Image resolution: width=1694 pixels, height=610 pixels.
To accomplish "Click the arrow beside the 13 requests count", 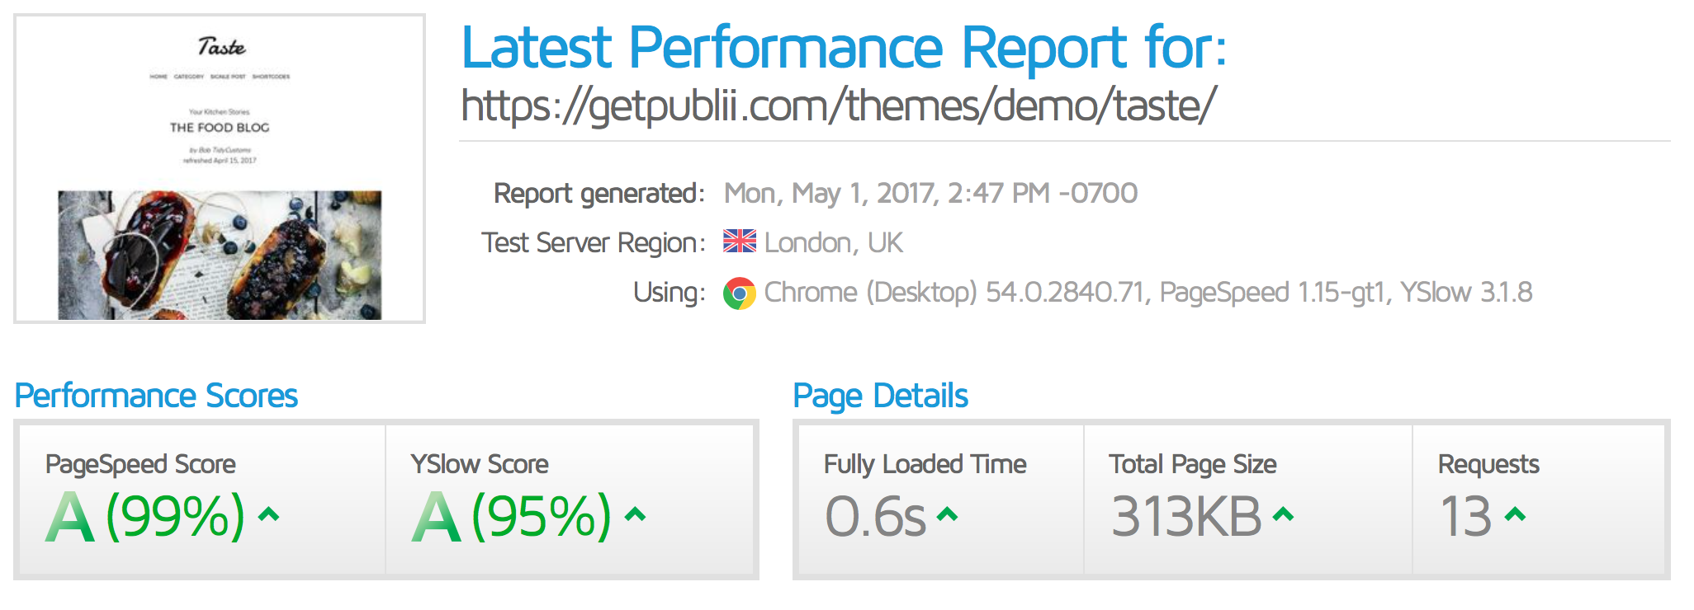I will pyautogui.click(x=1515, y=515).
